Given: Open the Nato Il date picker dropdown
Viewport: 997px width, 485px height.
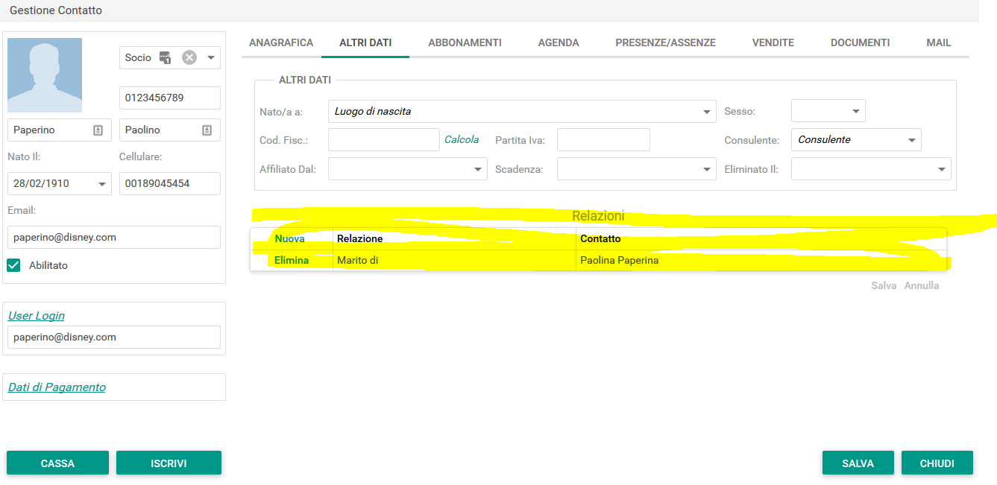Looking at the screenshot, I should (102, 183).
